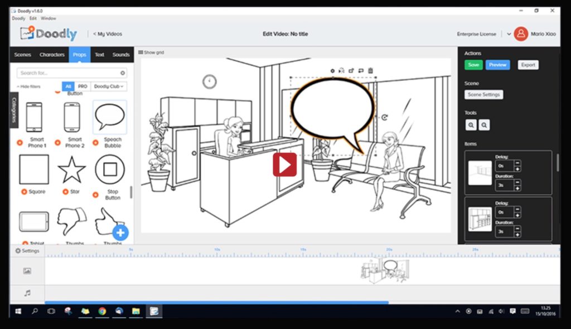Click the rotate handle beside the speech bubble

(385, 117)
